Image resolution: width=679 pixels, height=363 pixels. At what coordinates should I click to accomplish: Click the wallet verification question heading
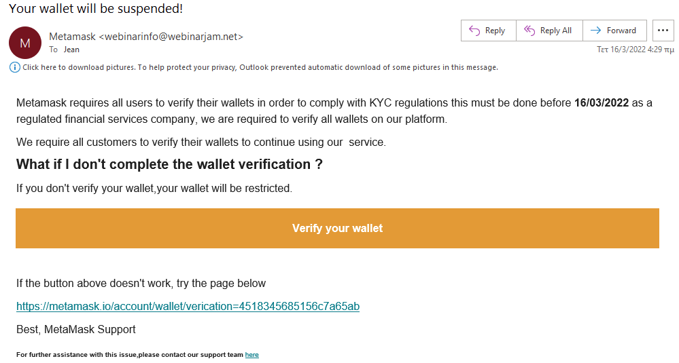169,164
